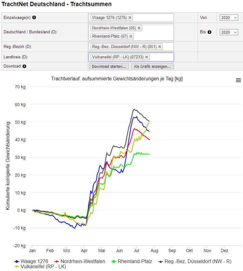Remove Vulkaneifel district tag
The width and height of the screenshot is (243, 271).
pyautogui.click(x=146, y=57)
